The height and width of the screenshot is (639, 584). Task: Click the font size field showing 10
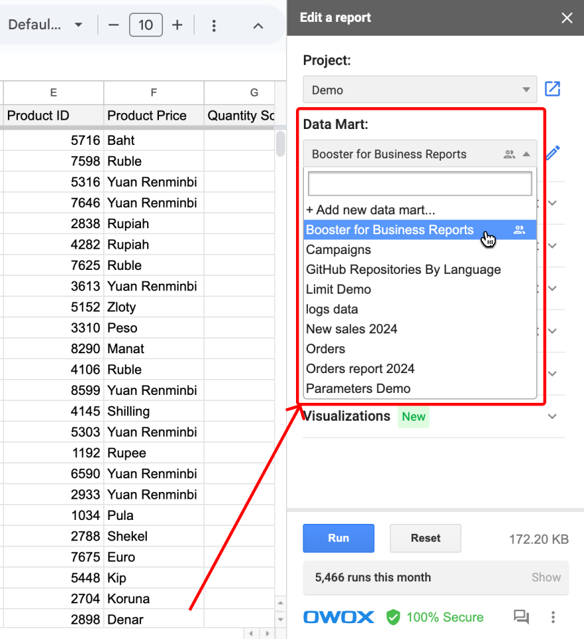(146, 25)
